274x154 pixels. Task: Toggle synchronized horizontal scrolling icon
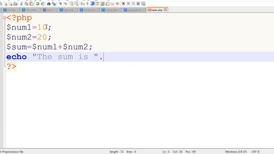(76, 4)
